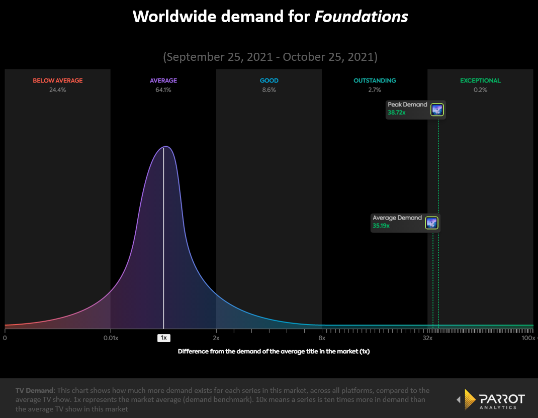This screenshot has width=538, height=418.
Task: Click the GOOD category heading
Action: 269,80
